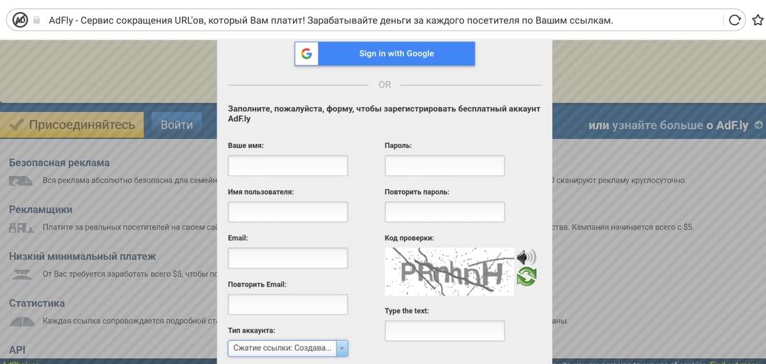
Task: Refresh the captcha with green arrows icon
Action: tap(527, 277)
